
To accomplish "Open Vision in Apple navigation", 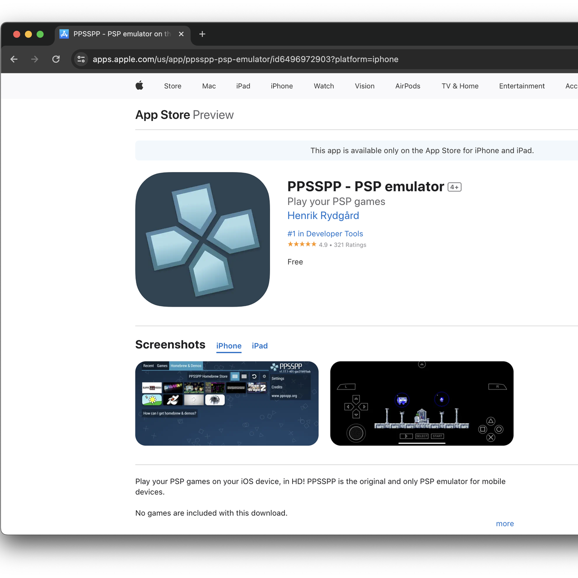I will coord(364,86).
